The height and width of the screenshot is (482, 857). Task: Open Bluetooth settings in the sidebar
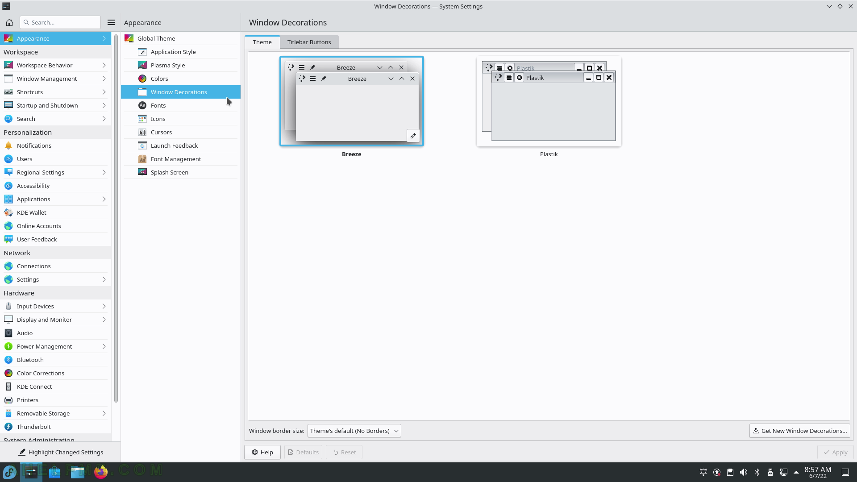(x=55, y=360)
